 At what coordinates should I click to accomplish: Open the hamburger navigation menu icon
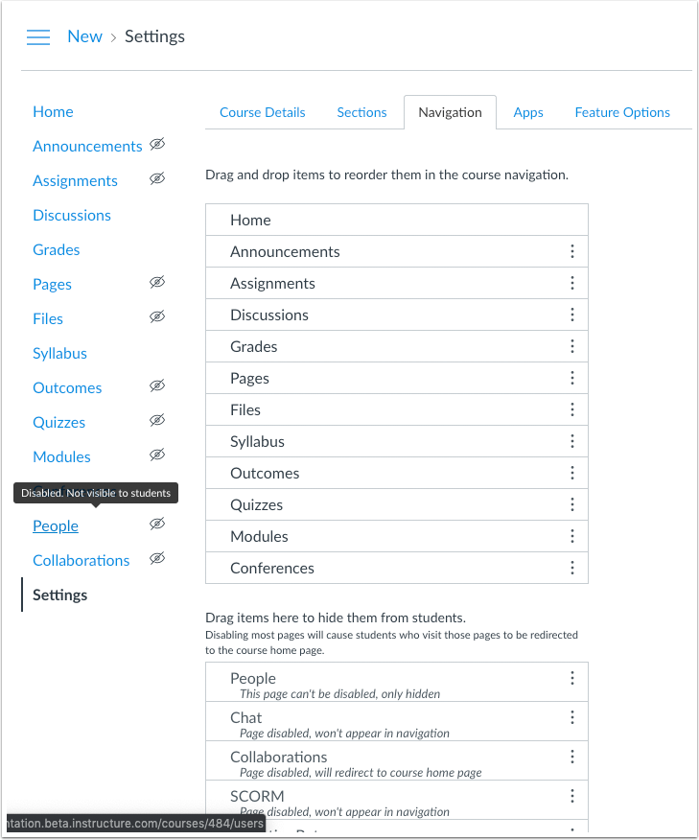click(x=38, y=36)
